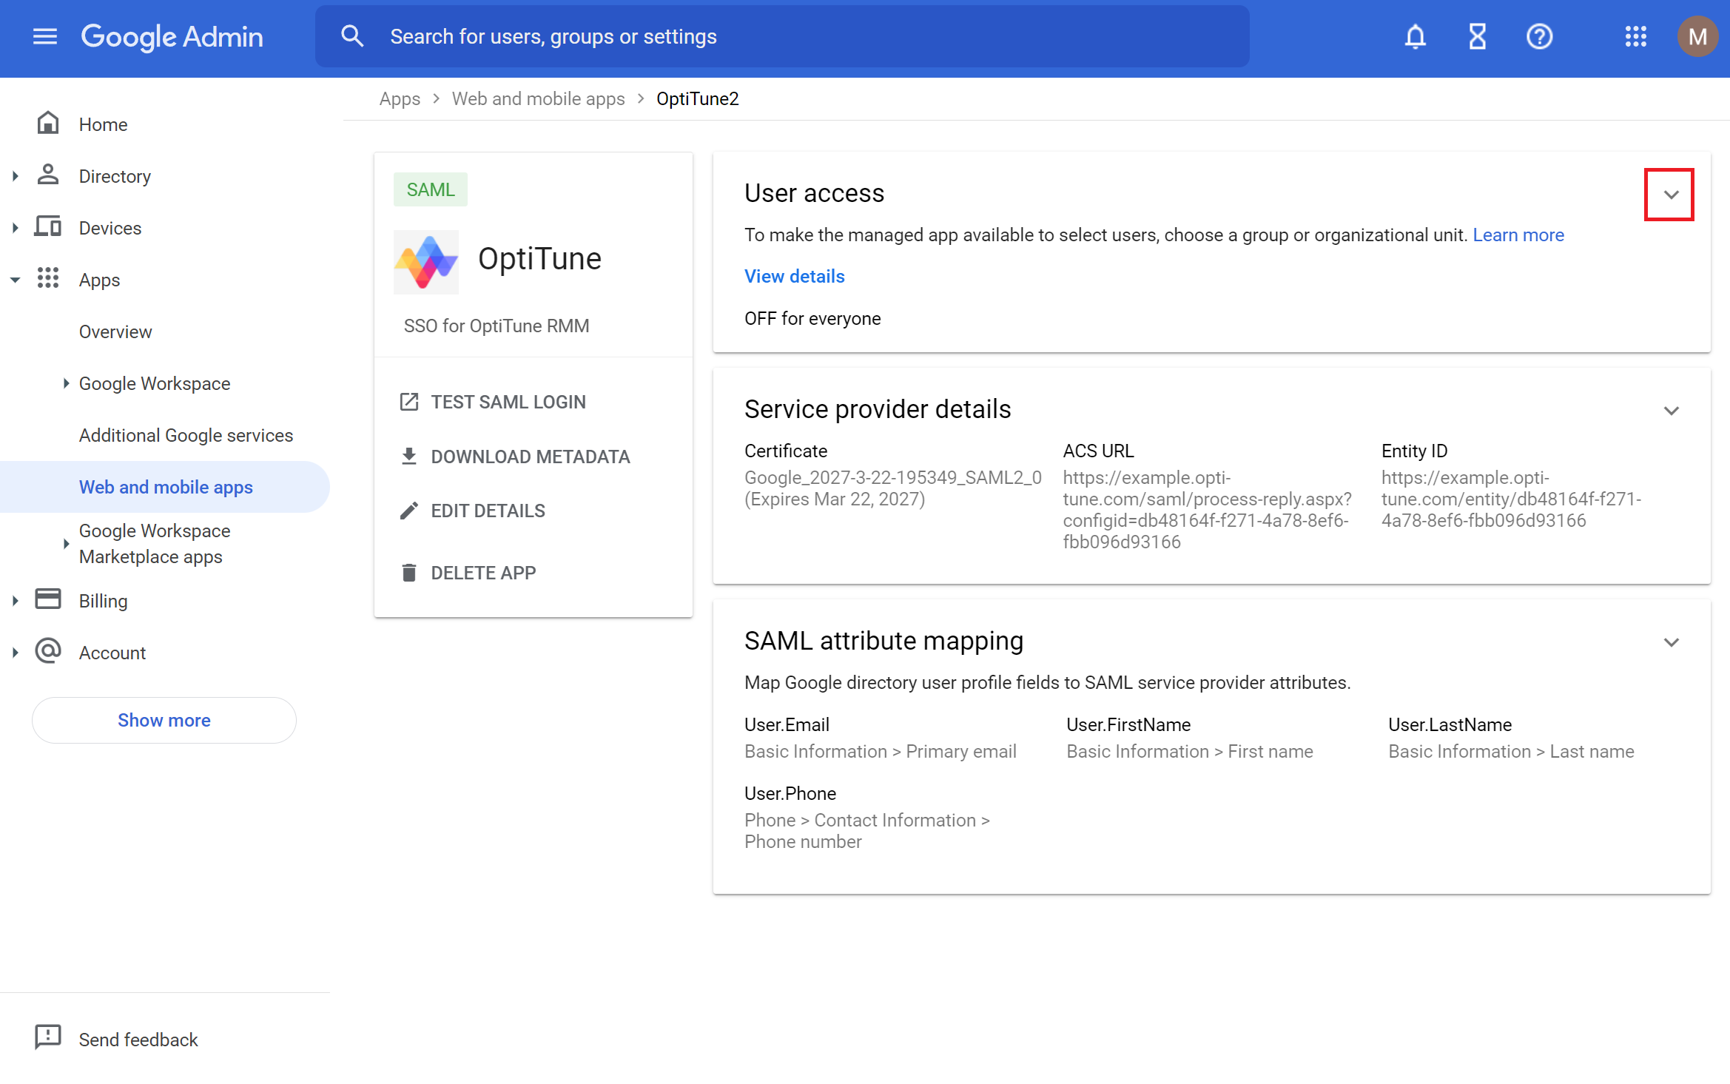This screenshot has height=1084, width=1730.
Task: Click Send feedback text
Action: tap(138, 1039)
